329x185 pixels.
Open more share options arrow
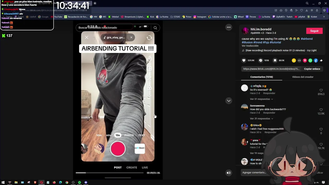point(321,61)
